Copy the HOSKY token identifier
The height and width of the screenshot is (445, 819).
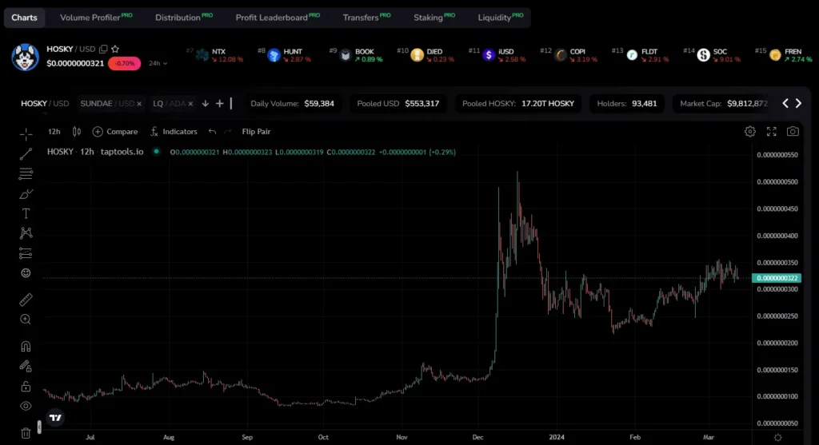point(103,49)
